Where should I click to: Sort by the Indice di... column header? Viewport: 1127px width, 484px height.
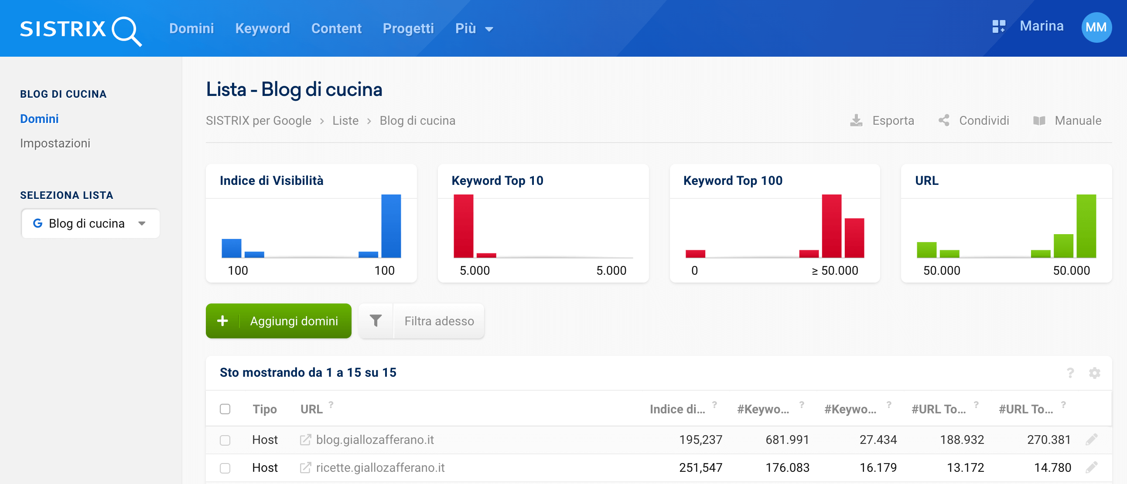677,409
